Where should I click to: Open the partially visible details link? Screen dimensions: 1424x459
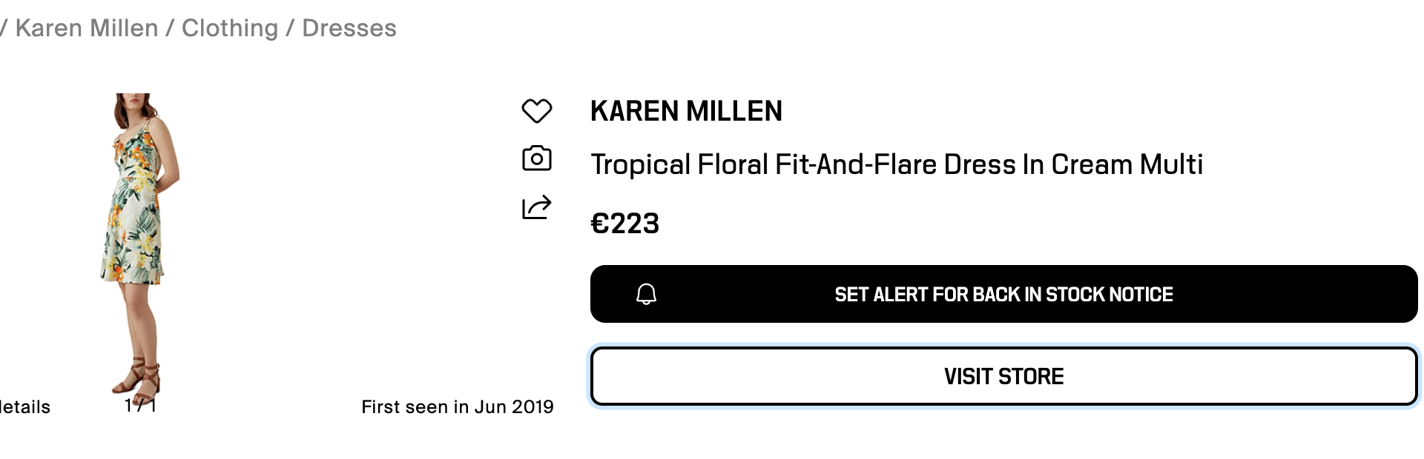pyautogui.click(x=25, y=406)
